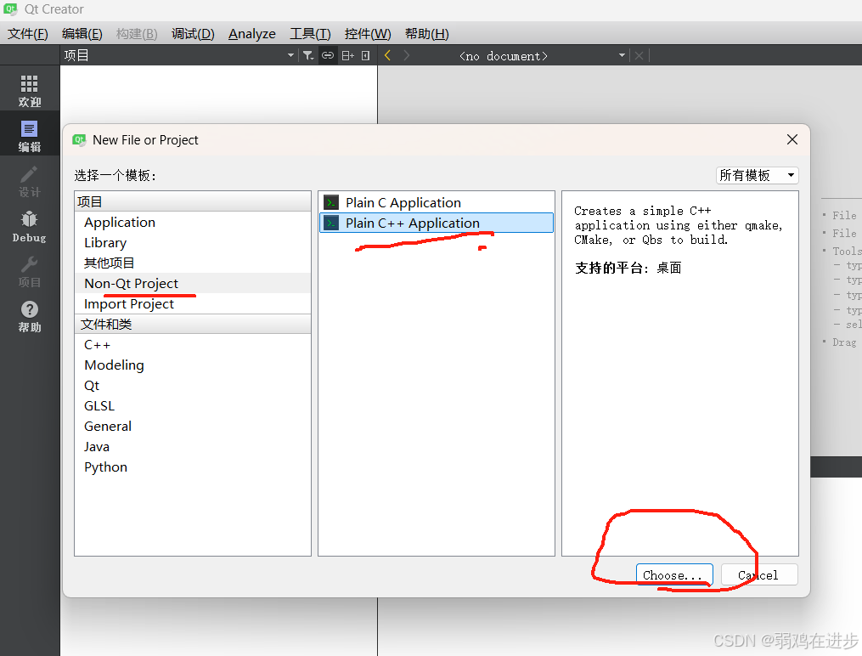862x656 pixels.
Task: Select Import Project category
Action: click(x=193, y=303)
